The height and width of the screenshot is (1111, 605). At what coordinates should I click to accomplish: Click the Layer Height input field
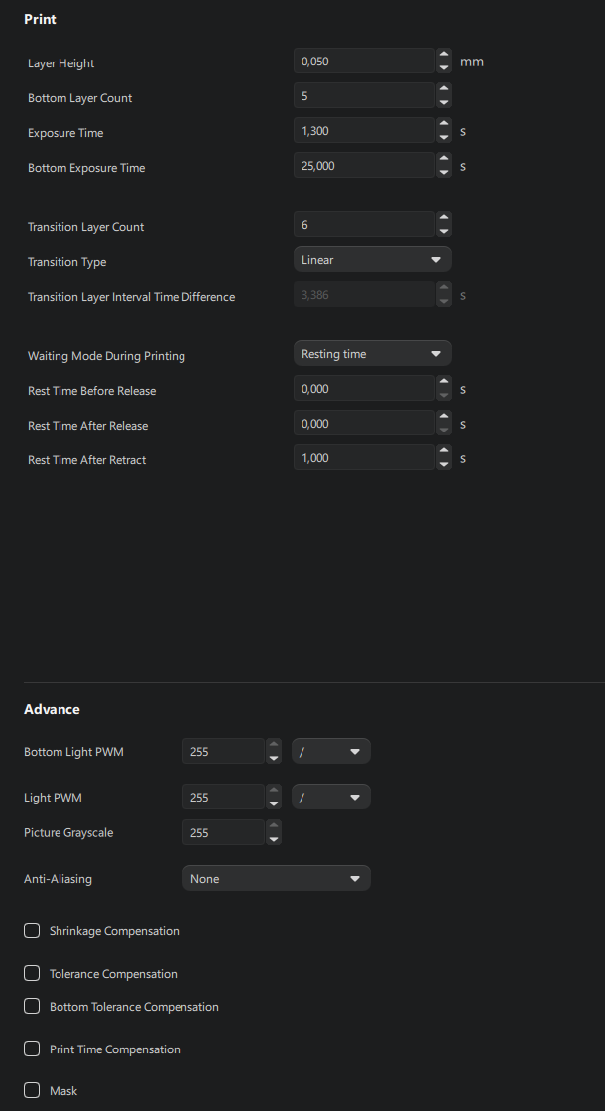[x=365, y=61]
